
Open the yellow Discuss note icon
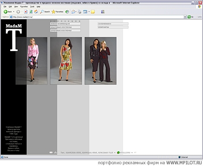pyautogui.click(x=93, y=12)
